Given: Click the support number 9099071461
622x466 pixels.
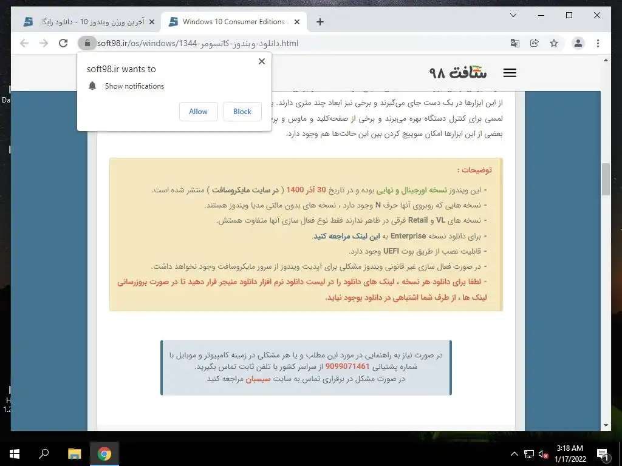Looking at the screenshot, I should [x=347, y=366].
